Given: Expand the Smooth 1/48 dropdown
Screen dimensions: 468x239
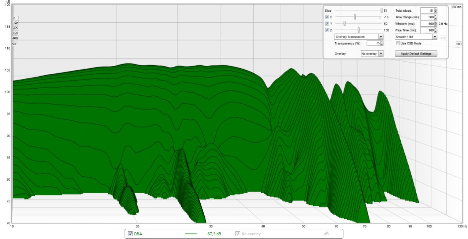Looking at the screenshot, I should 435,37.
